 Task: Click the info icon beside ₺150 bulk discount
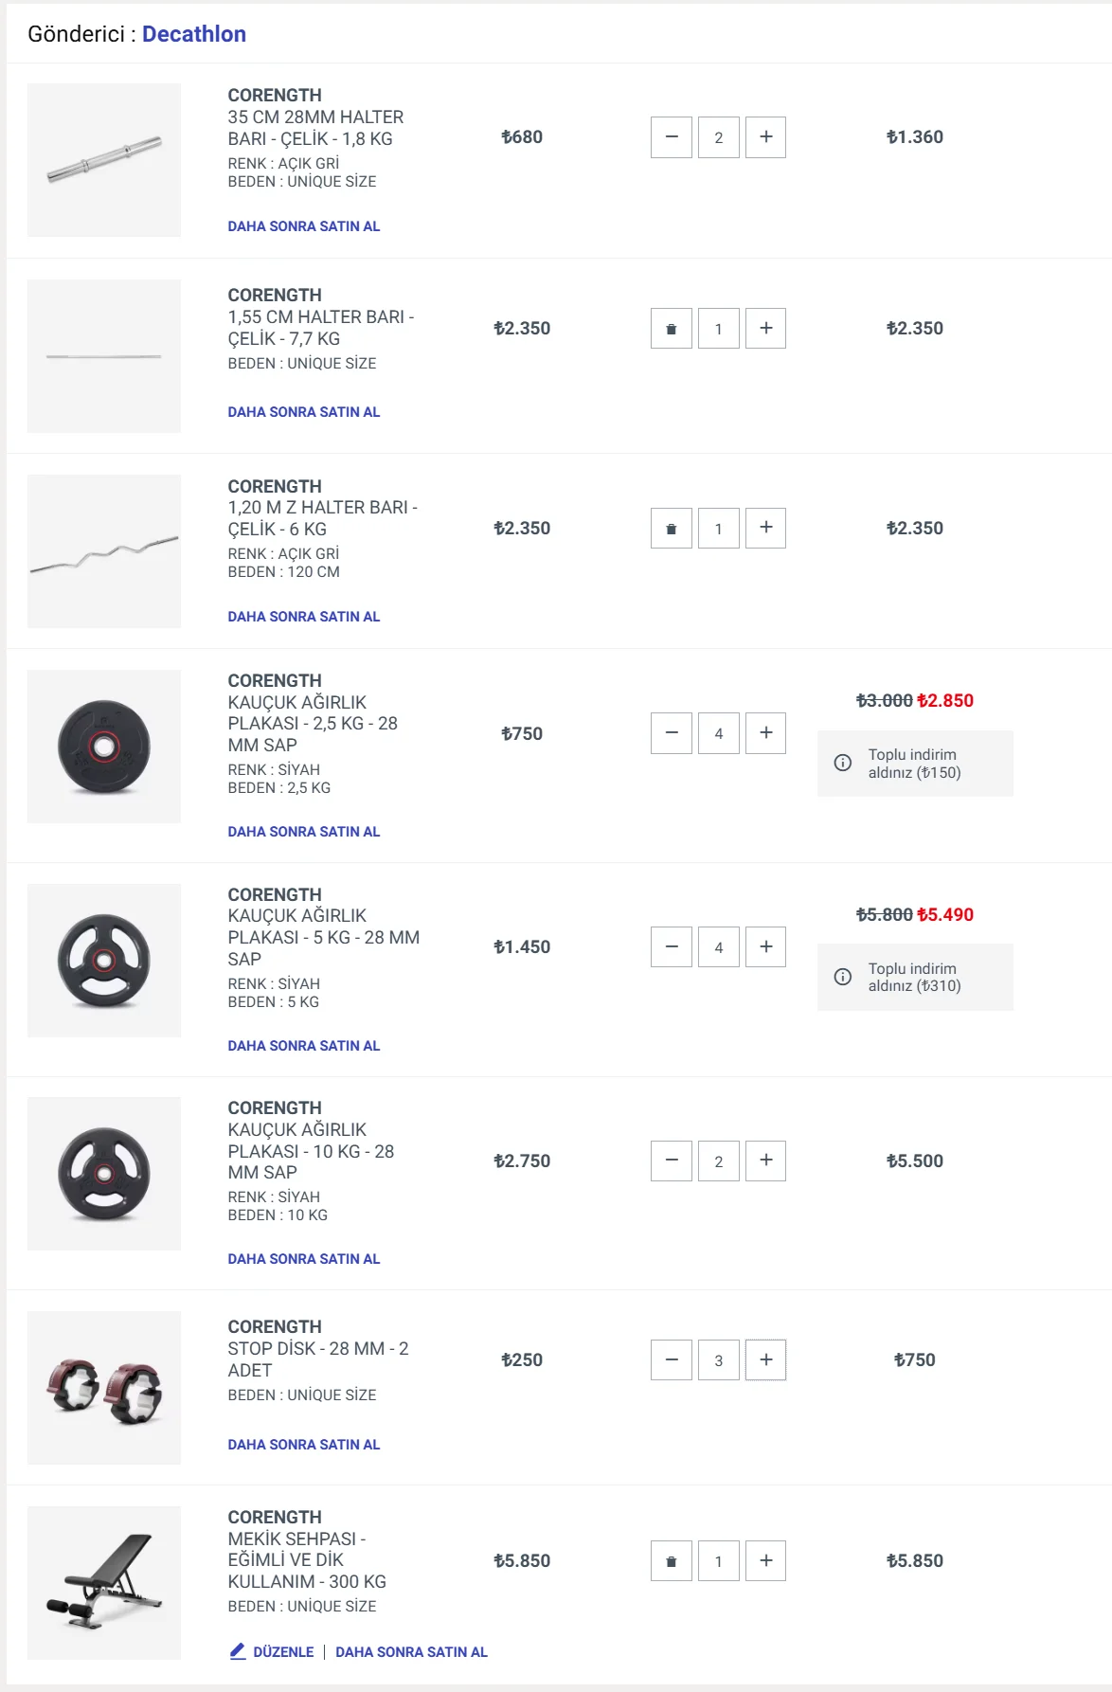pos(842,763)
